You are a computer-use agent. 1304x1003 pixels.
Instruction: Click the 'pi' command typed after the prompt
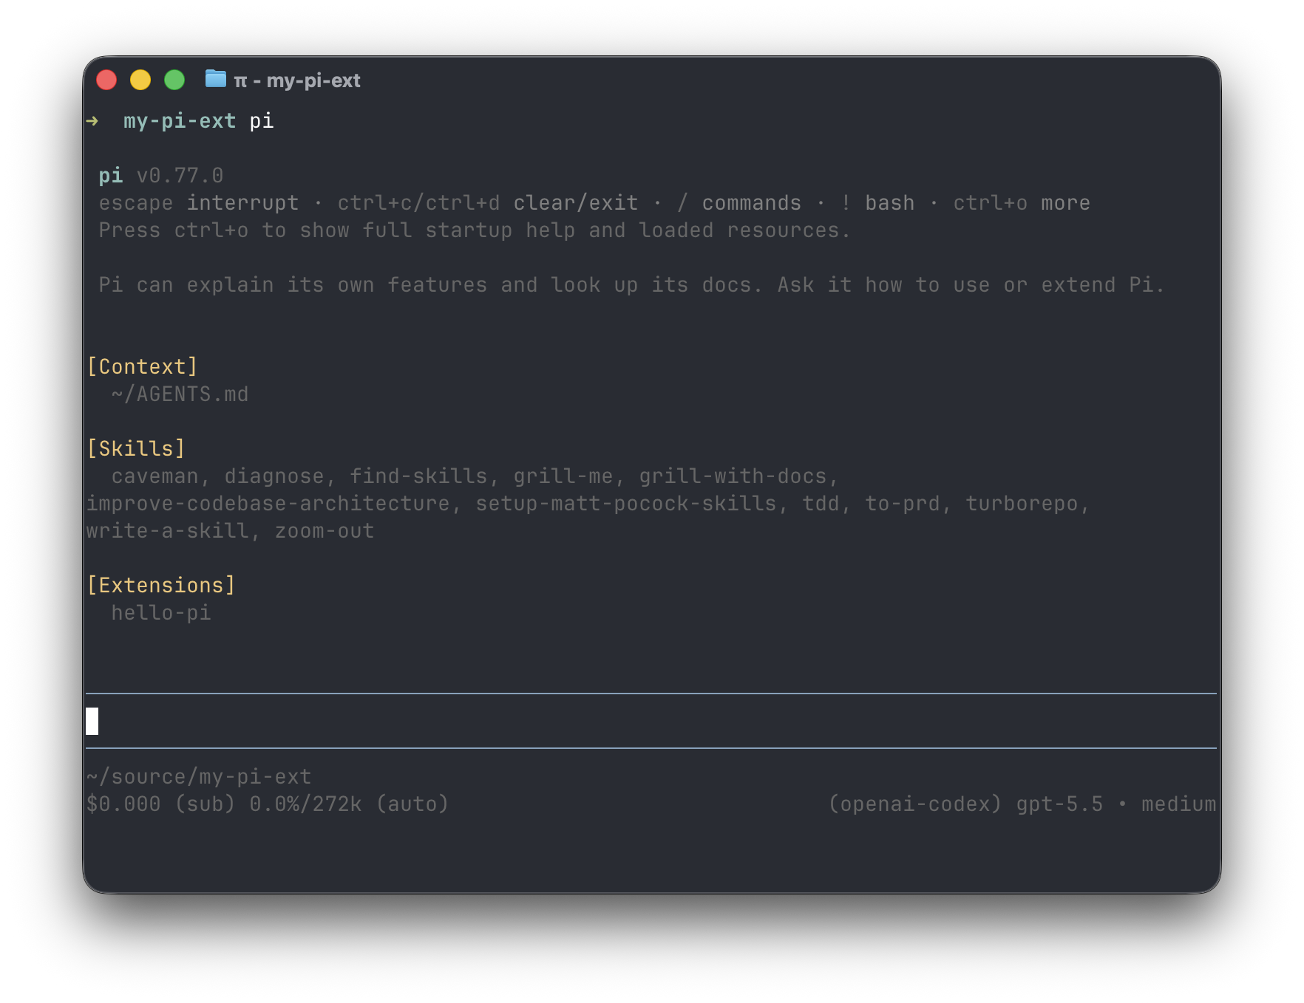point(262,121)
